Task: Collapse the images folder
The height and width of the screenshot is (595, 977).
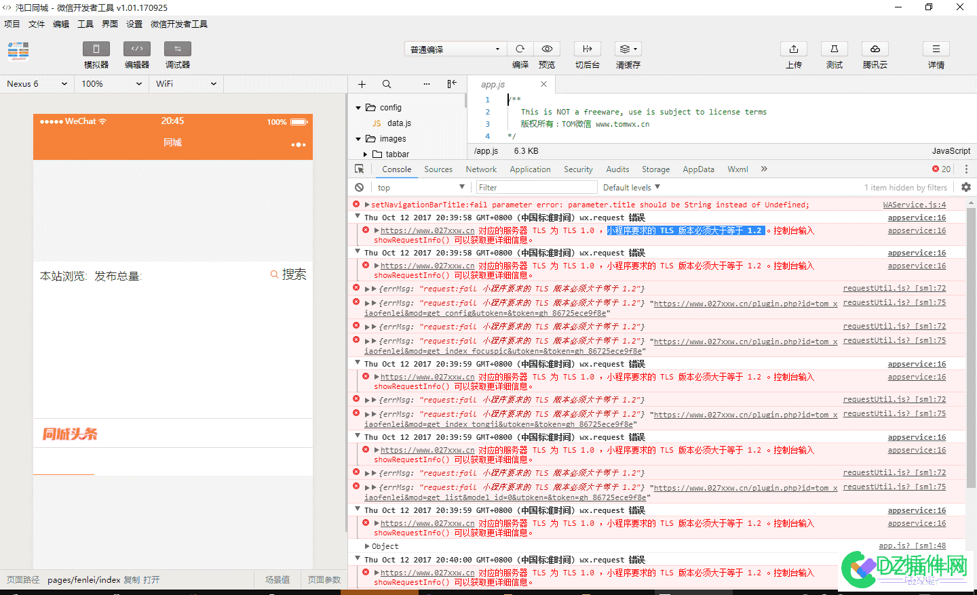Action: pyautogui.click(x=359, y=139)
